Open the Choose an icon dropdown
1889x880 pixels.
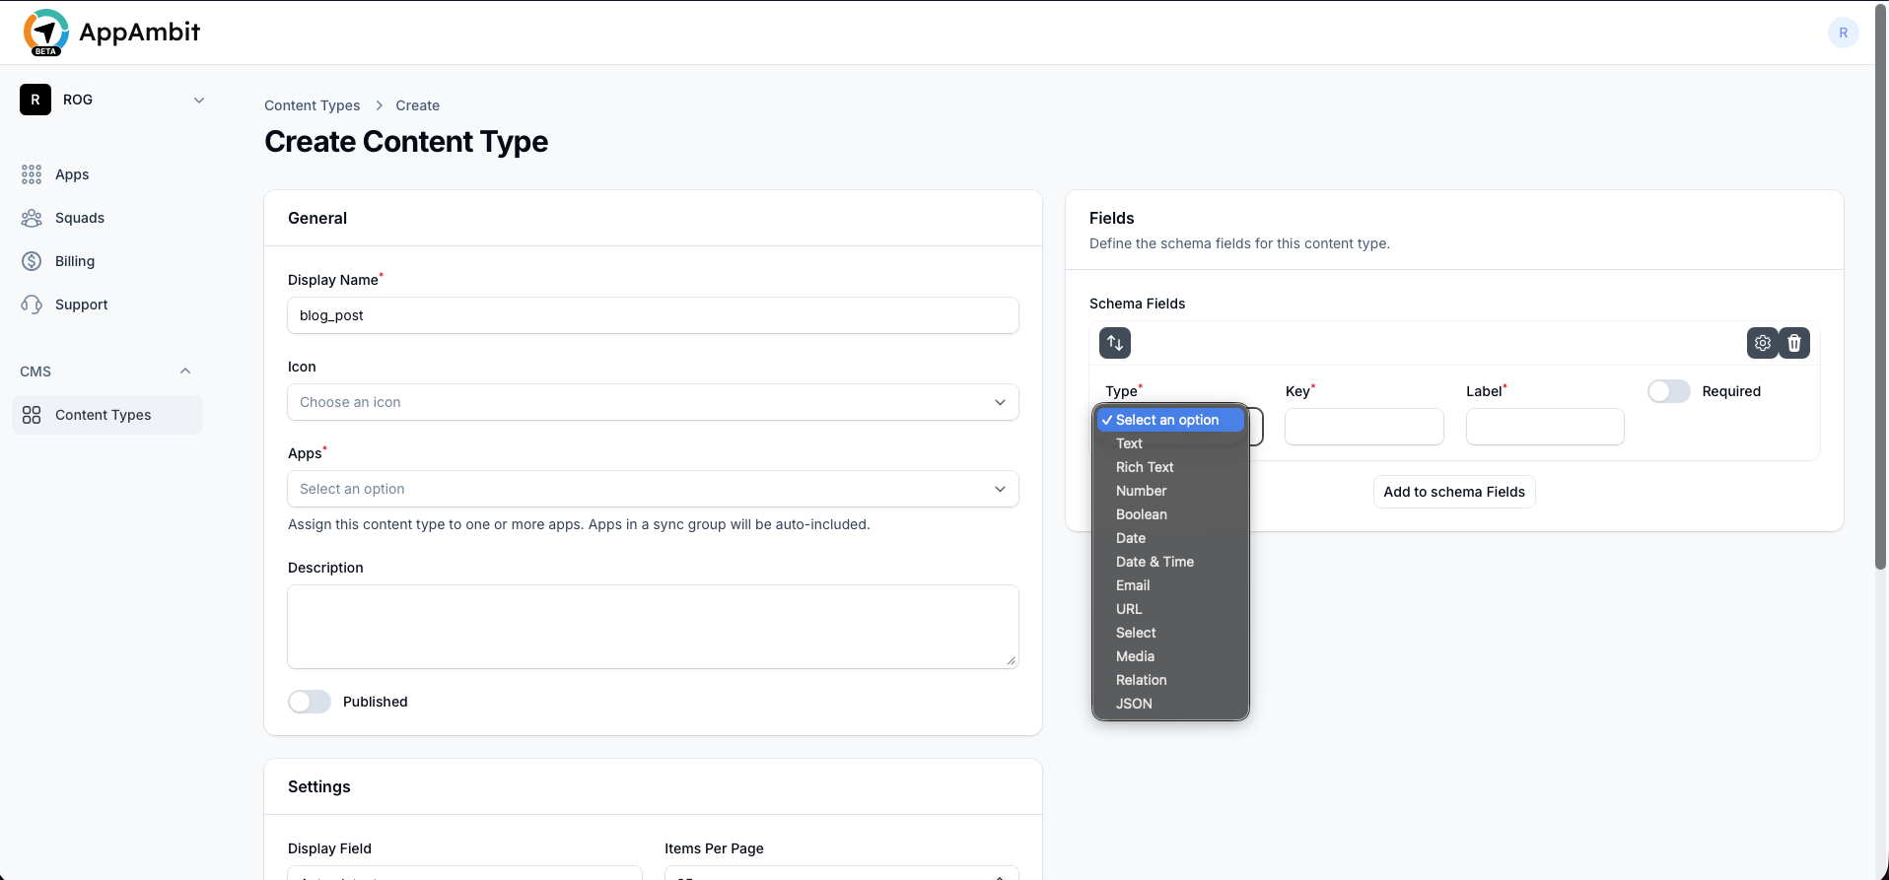[653, 402]
